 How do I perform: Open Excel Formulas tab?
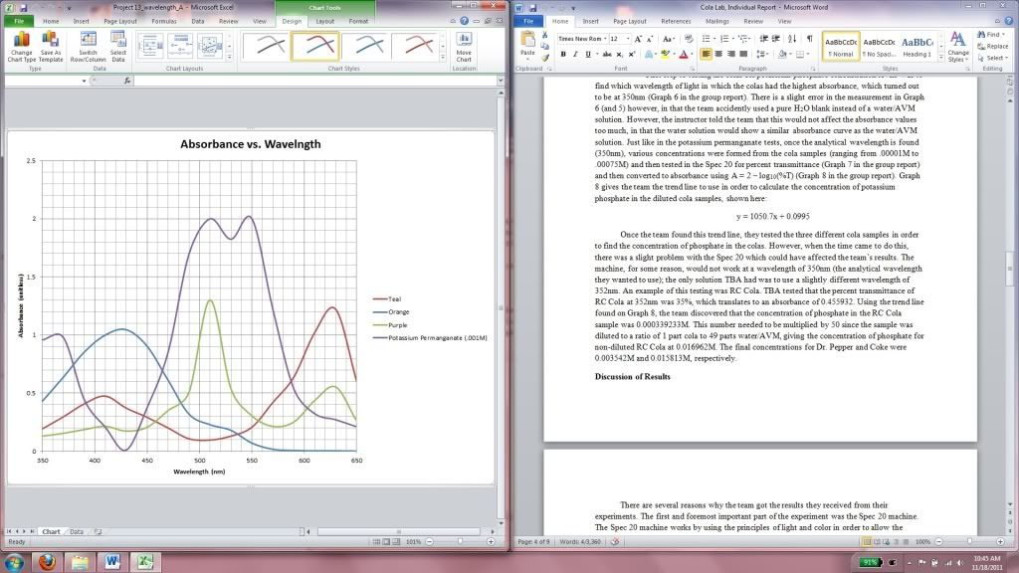(x=164, y=21)
